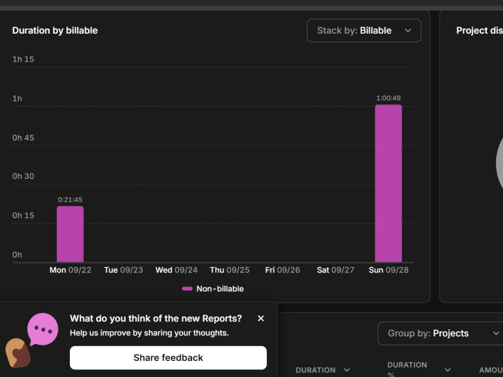
Task: Open the Stack by: Billable dropdown
Action: coord(364,31)
